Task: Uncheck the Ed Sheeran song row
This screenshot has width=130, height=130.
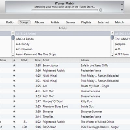Action: pos(14,127)
